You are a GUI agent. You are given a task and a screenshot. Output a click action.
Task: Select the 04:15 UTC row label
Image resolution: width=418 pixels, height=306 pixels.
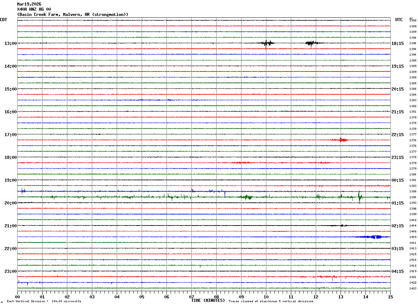tap(397, 271)
